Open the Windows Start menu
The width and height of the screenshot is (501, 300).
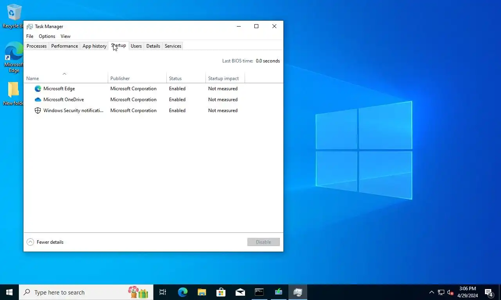pyautogui.click(x=9, y=292)
